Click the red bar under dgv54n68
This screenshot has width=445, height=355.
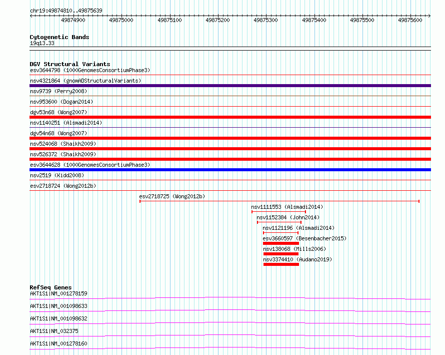230,138
